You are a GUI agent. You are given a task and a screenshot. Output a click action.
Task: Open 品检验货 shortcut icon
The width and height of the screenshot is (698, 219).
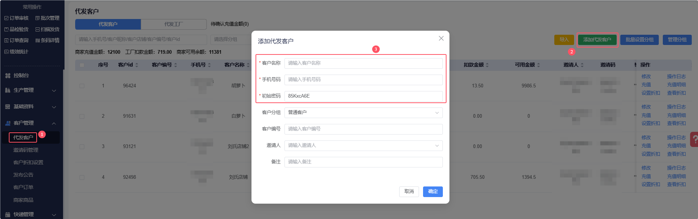[x=6, y=29]
